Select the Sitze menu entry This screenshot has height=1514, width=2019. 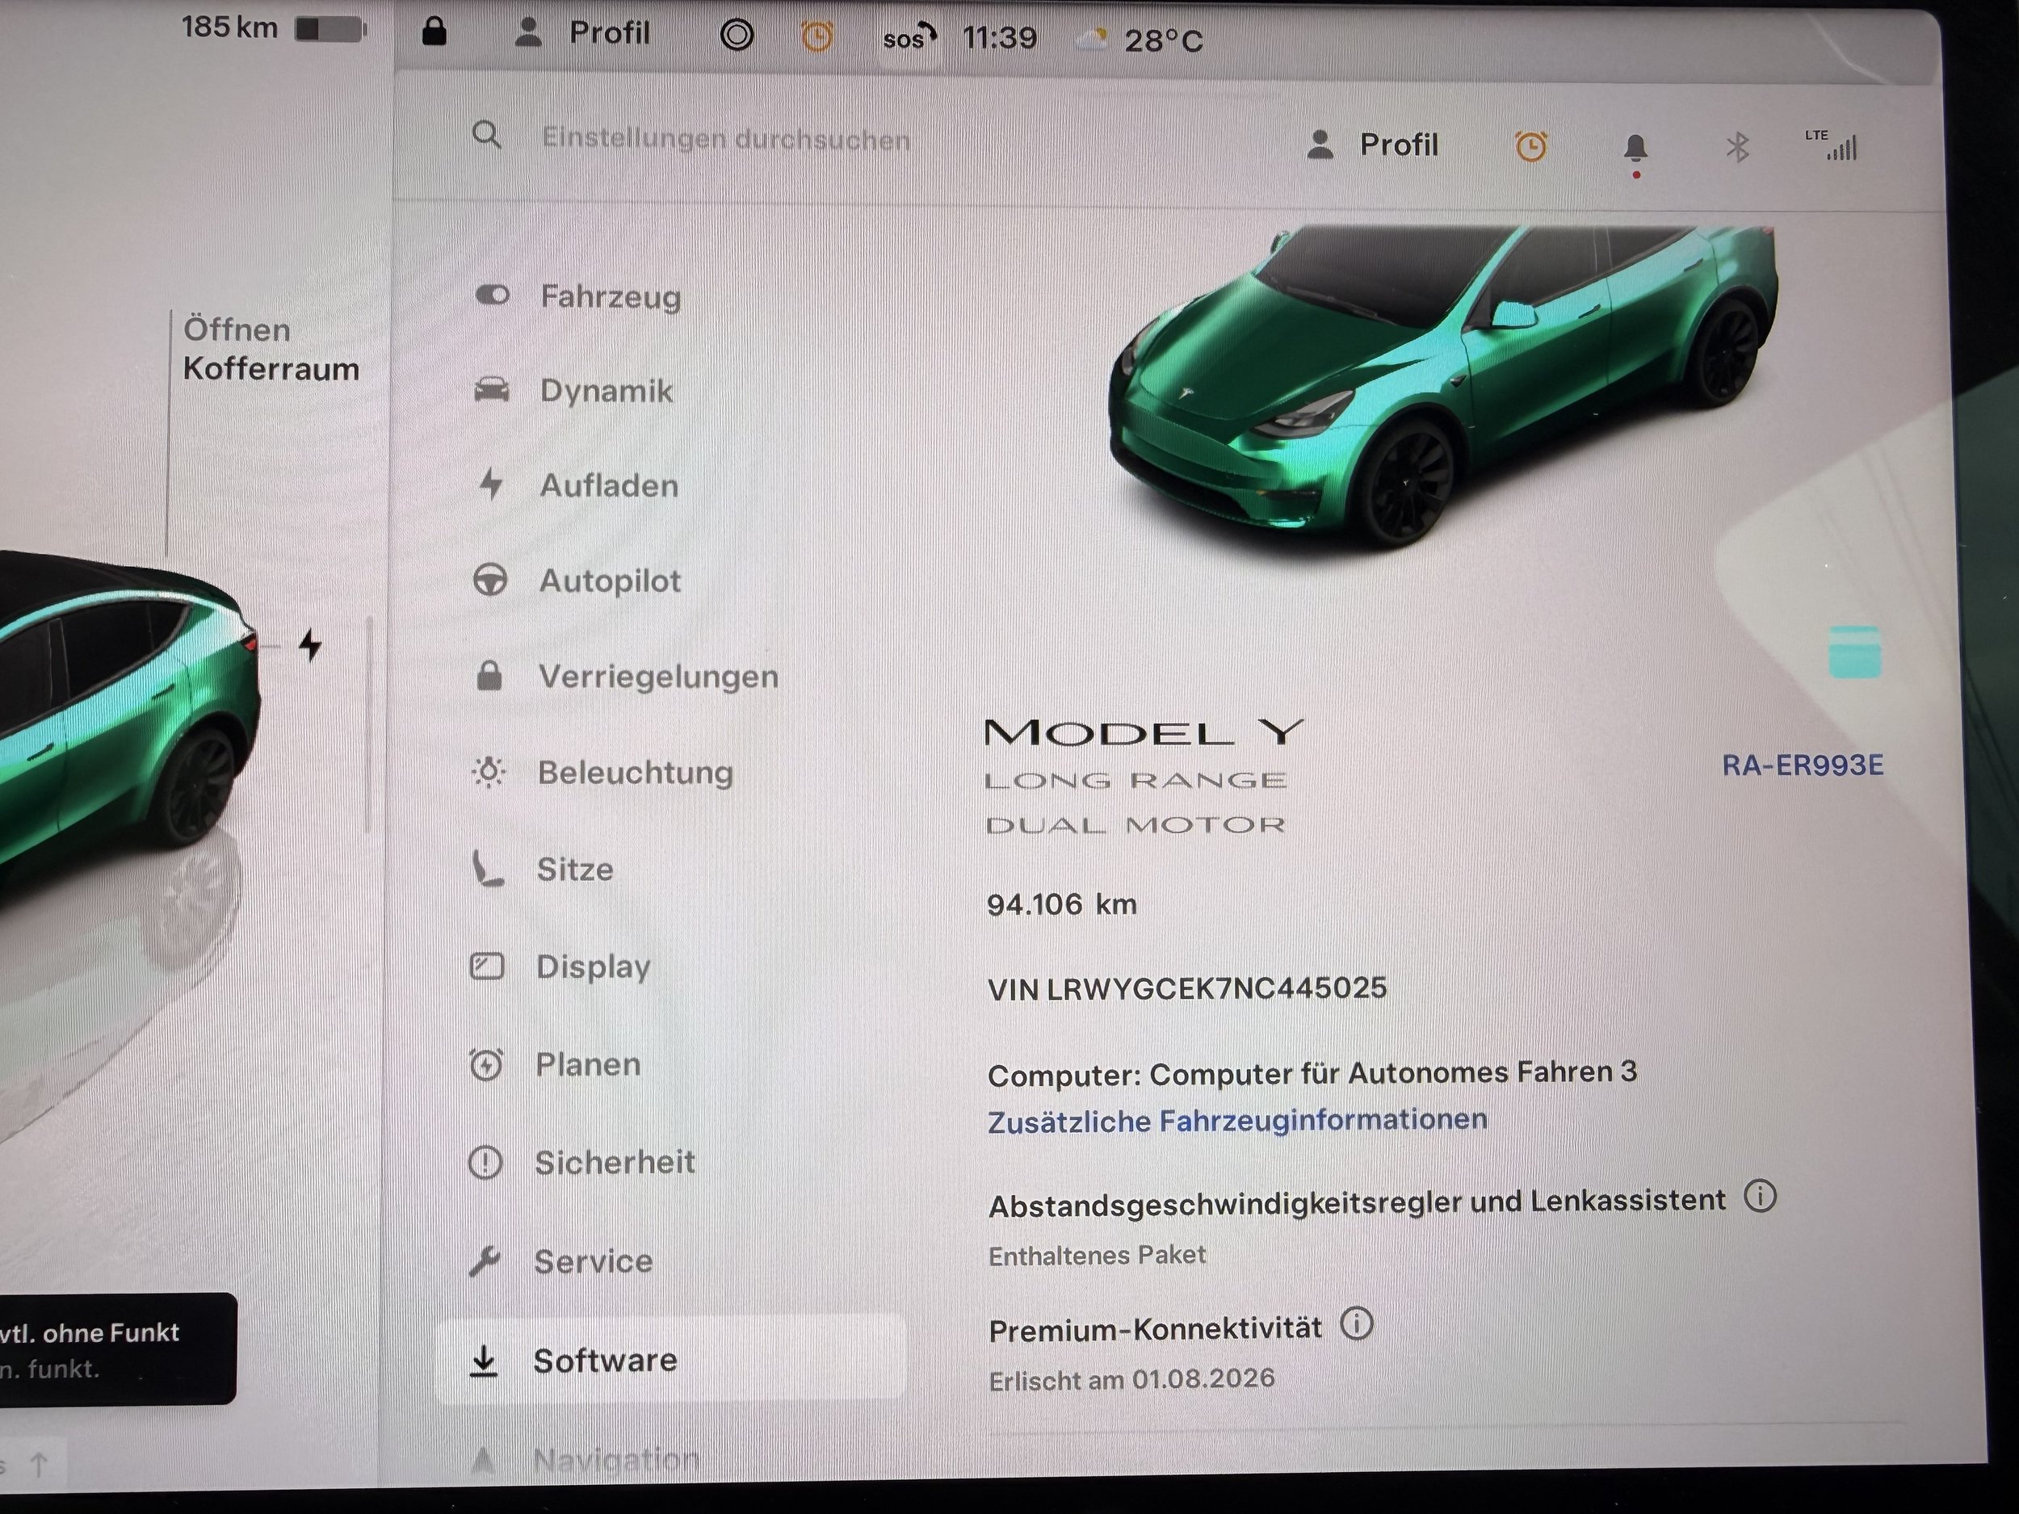click(x=542, y=869)
